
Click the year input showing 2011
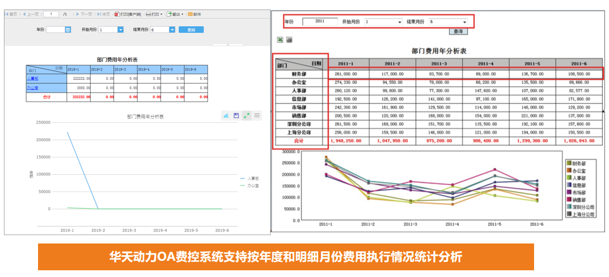tap(320, 21)
